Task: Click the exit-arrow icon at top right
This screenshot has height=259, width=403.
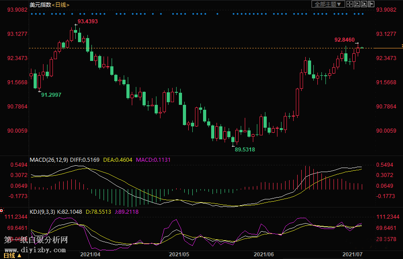Action: 371,4
